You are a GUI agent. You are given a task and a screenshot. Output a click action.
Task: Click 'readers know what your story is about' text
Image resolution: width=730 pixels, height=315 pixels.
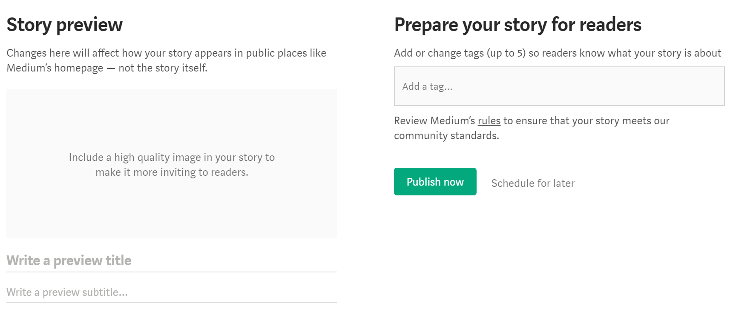(631, 53)
